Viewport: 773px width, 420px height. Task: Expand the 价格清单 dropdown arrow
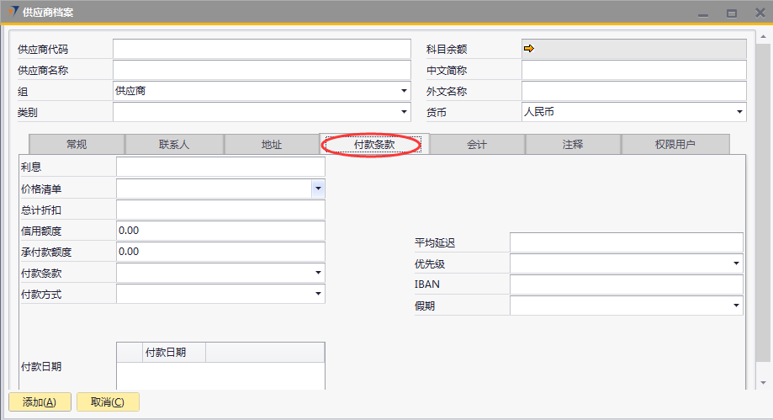pyautogui.click(x=318, y=189)
